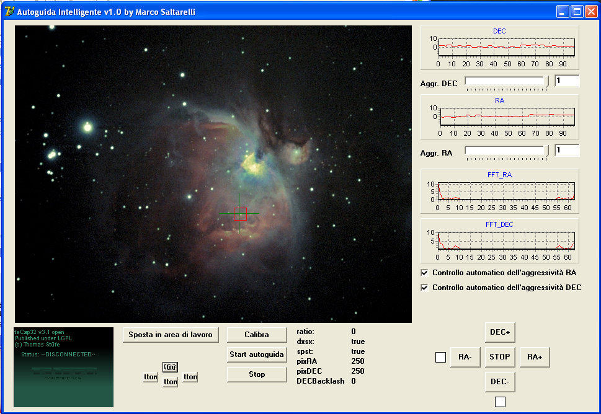Click the 250 value beside pixDEC
This screenshot has width=601, height=414.
coord(358,371)
